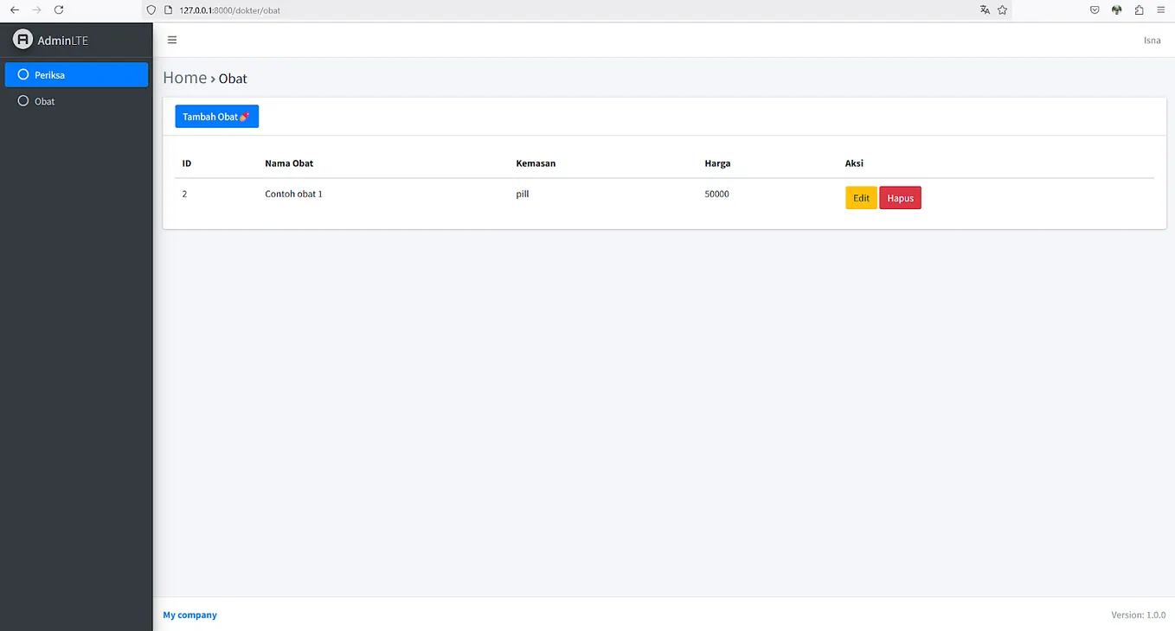Click the save to Pocket icon

click(1095, 10)
